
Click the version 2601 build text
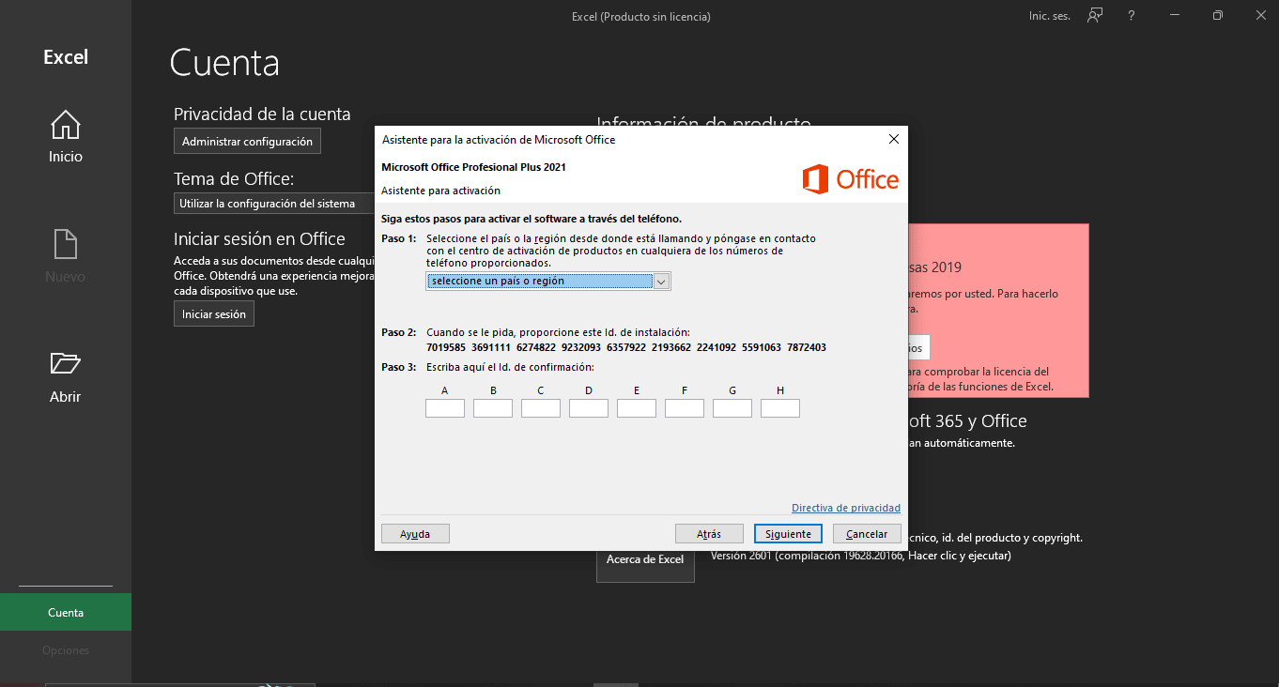tap(861, 556)
